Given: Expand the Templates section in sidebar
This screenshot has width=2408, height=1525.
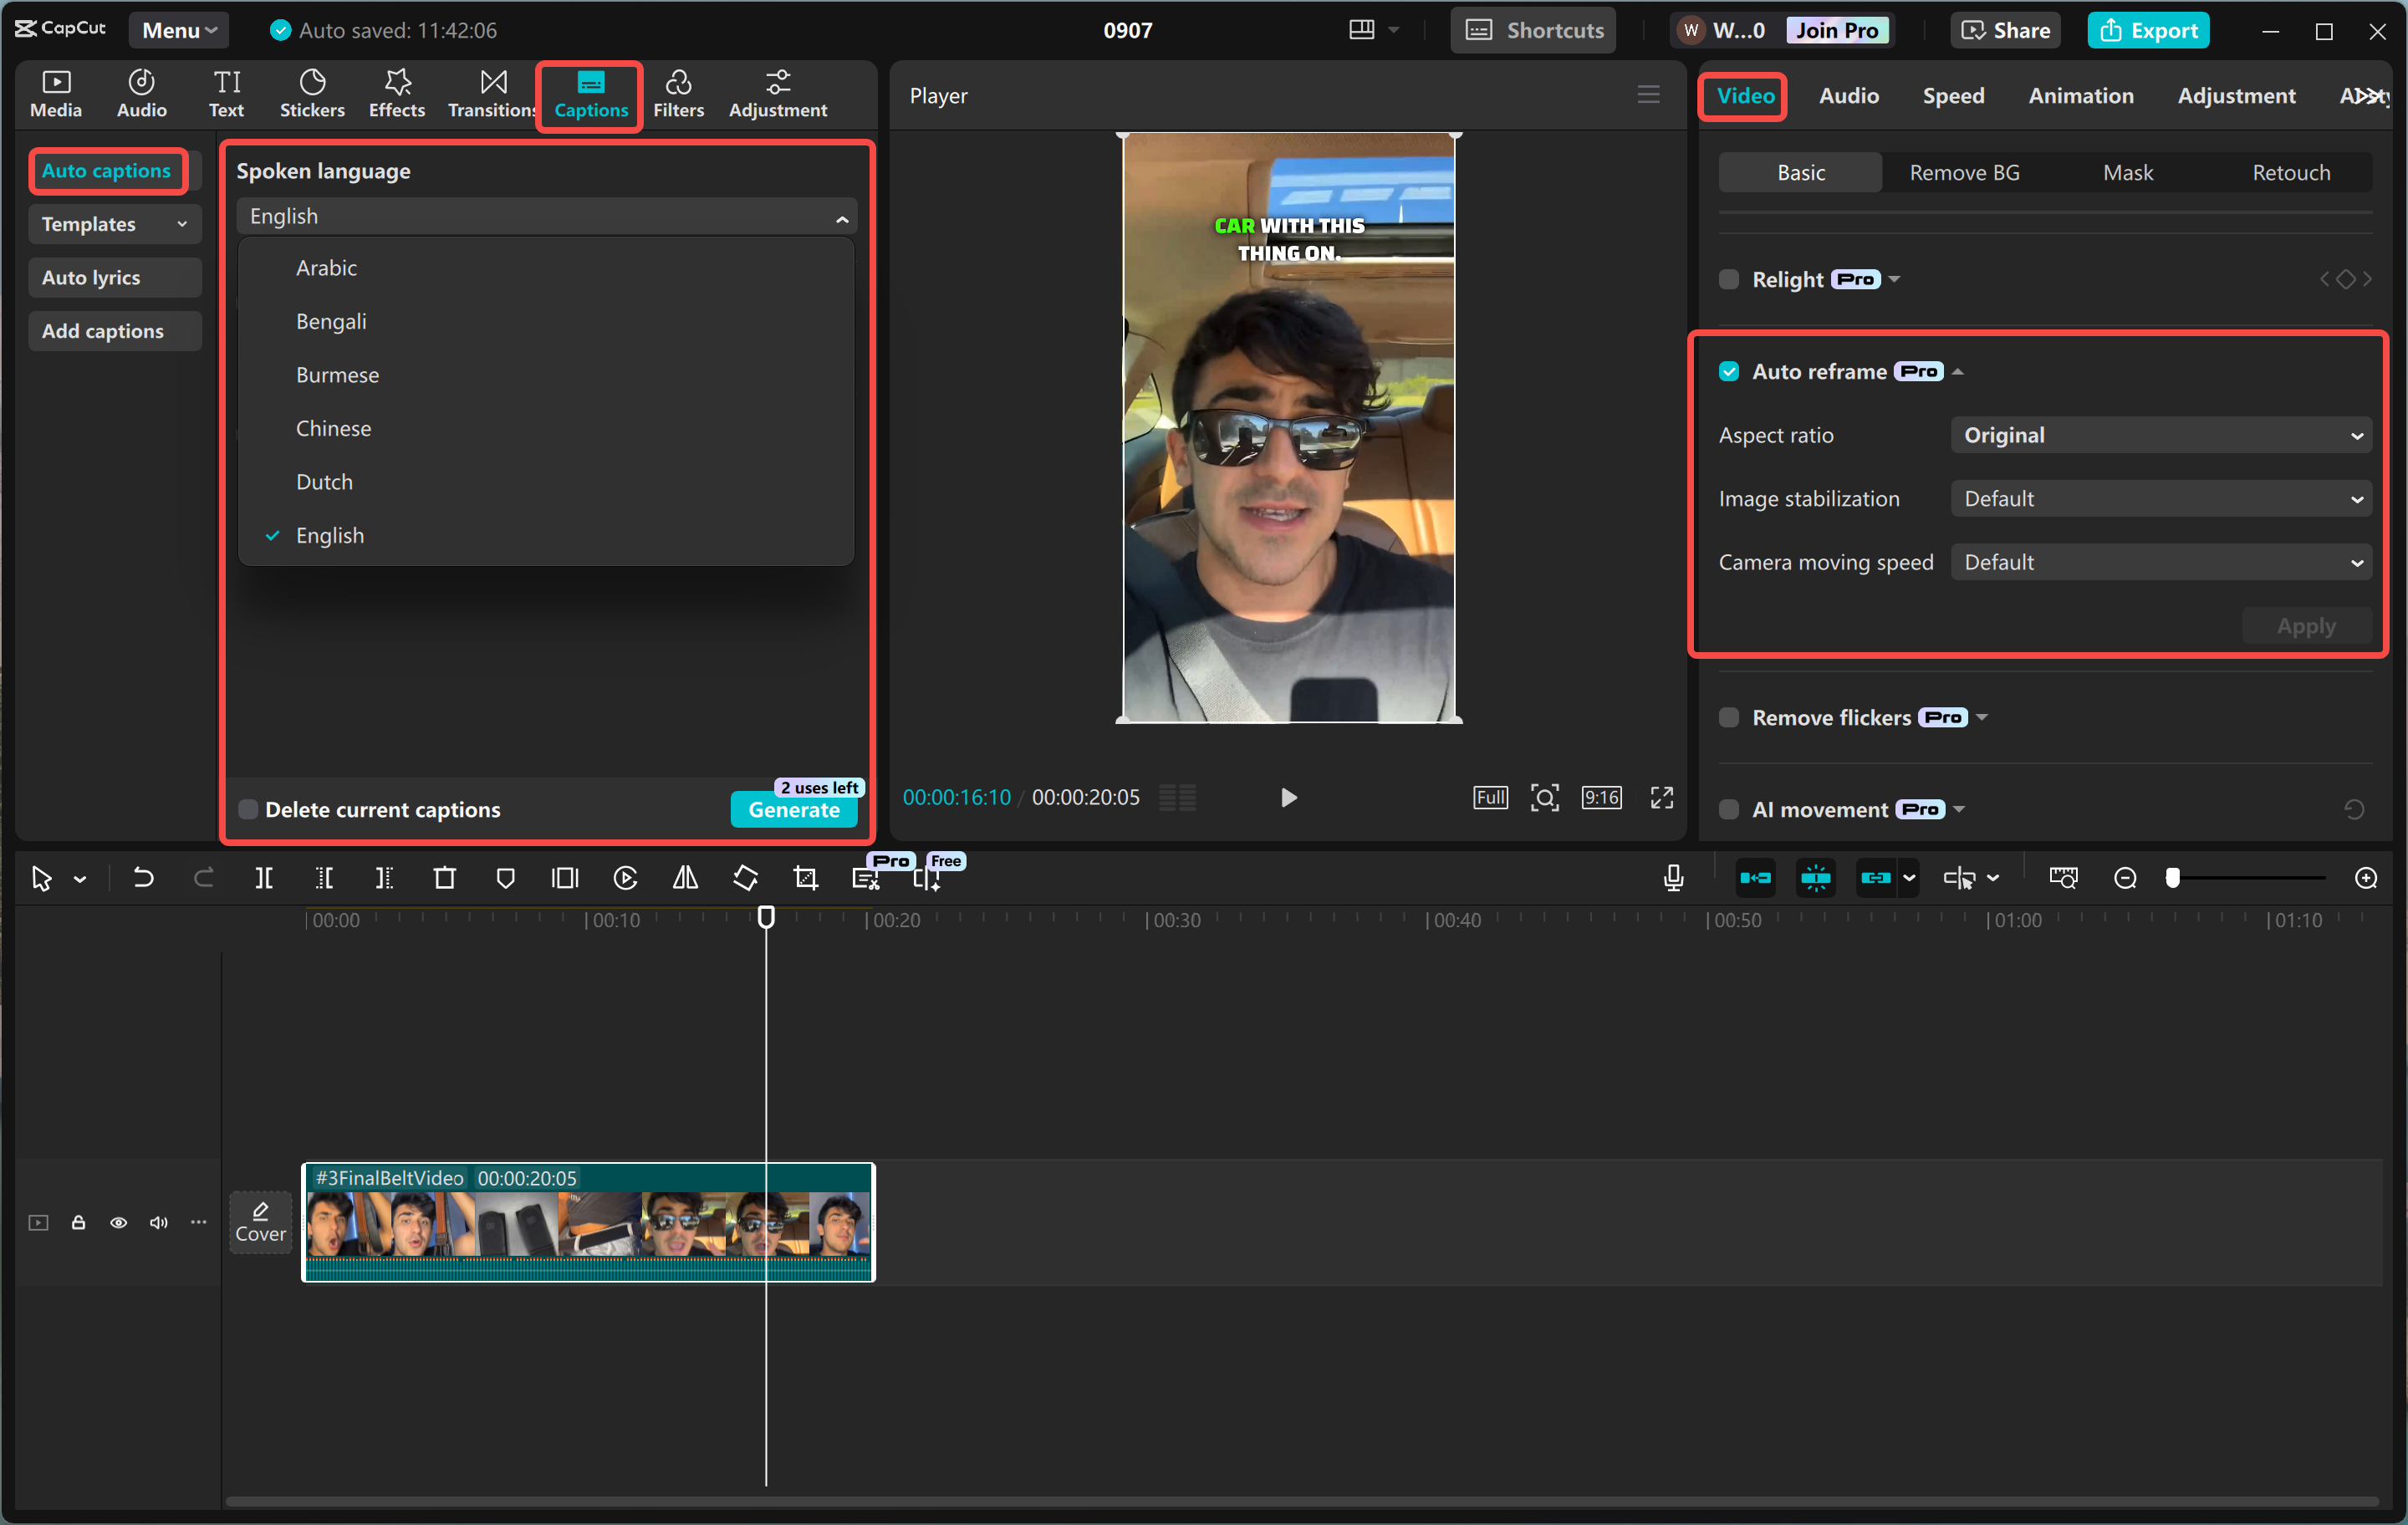Looking at the screenshot, I should 114,224.
